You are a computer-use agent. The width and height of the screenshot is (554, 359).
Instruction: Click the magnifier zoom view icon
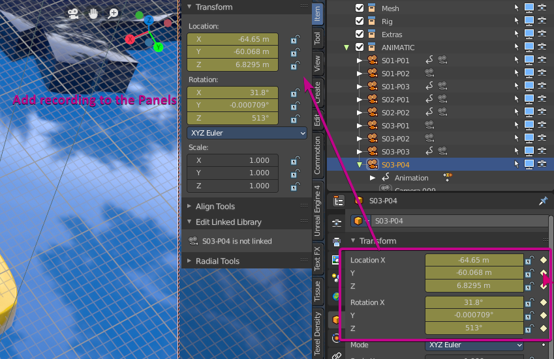coord(113,14)
